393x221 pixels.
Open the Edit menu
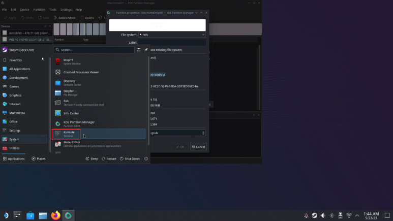click(13, 10)
